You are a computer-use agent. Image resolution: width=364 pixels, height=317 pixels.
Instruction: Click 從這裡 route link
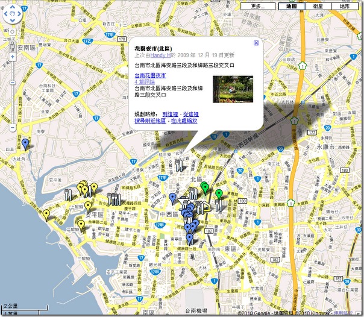coord(191,115)
